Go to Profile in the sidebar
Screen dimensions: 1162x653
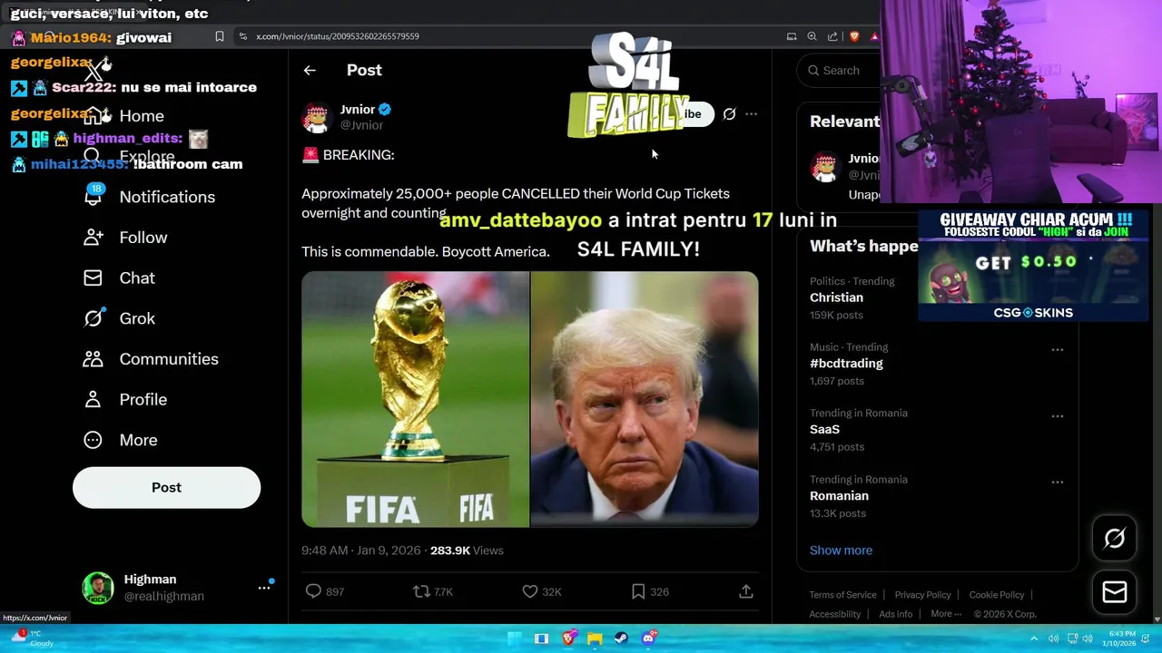coord(125,399)
